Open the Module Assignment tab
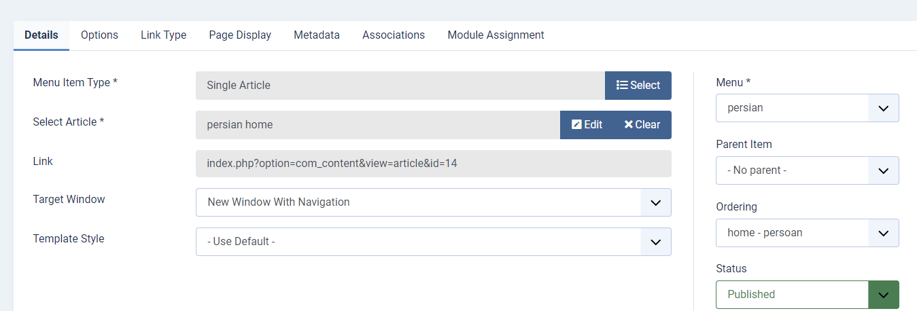This screenshot has height=311, width=917. pos(496,35)
